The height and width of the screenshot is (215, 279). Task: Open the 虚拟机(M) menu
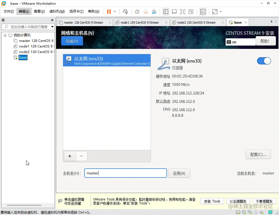[x=57, y=11]
